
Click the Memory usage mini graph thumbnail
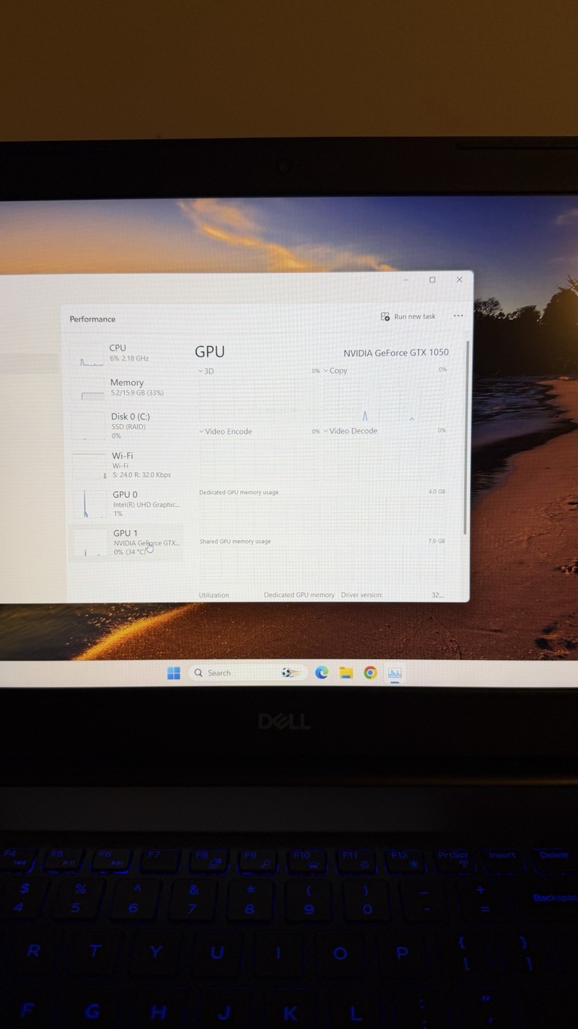[91, 390]
